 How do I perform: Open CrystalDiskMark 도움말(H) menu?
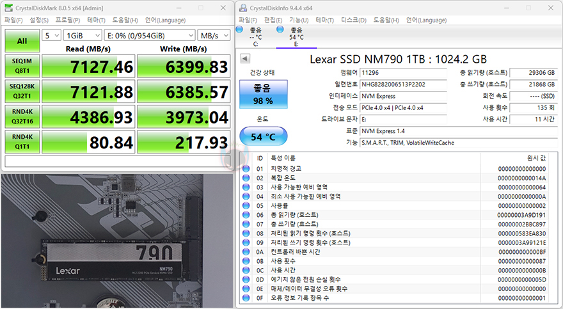[x=125, y=20]
